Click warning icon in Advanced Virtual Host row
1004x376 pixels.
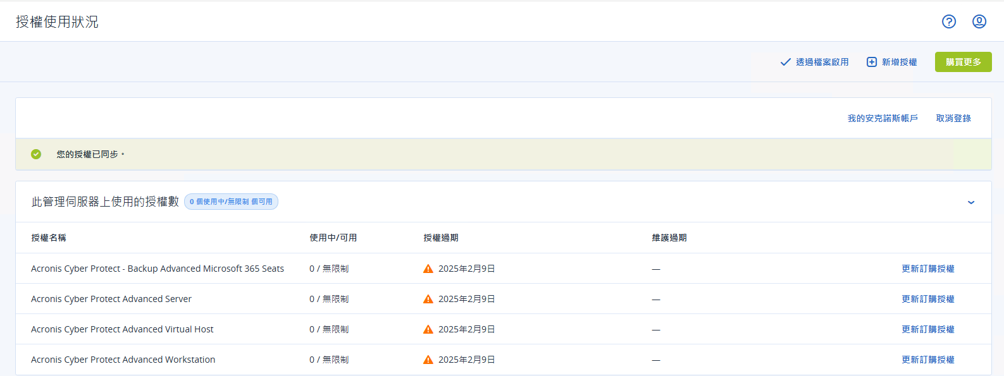[x=428, y=329]
